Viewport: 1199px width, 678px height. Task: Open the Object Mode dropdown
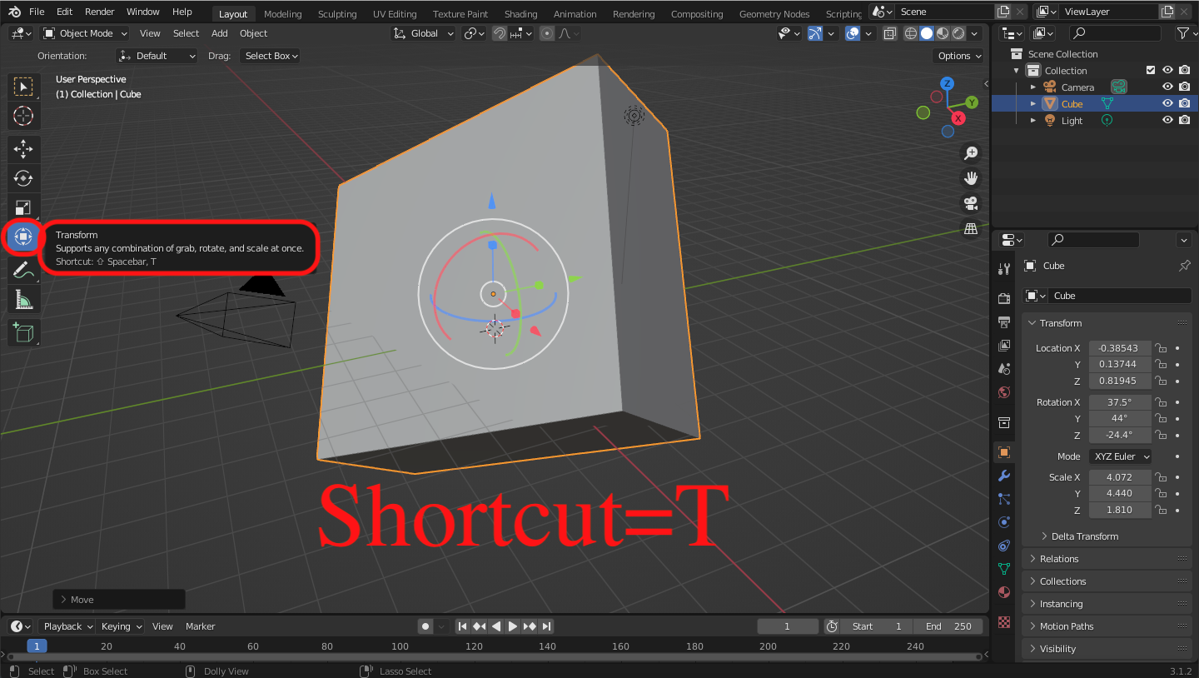[x=85, y=33]
